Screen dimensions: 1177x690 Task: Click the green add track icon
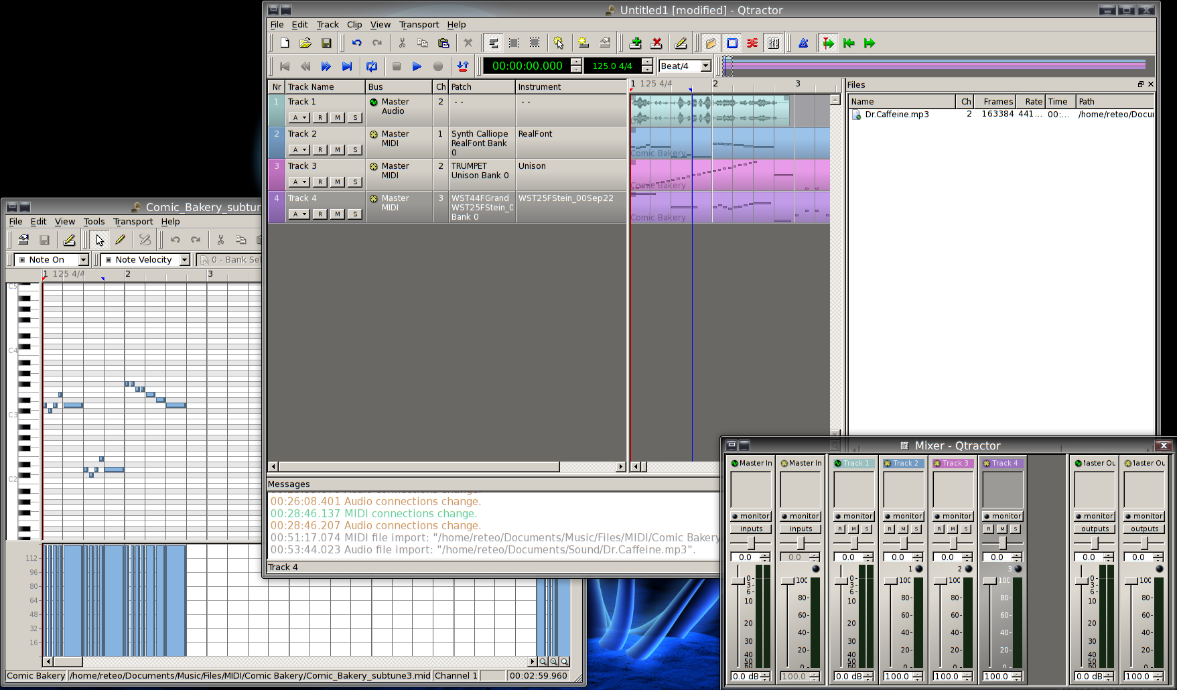click(x=636, y=43)
